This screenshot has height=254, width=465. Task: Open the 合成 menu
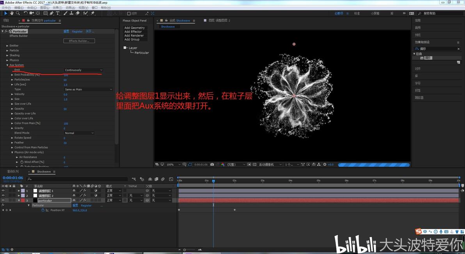32,8
